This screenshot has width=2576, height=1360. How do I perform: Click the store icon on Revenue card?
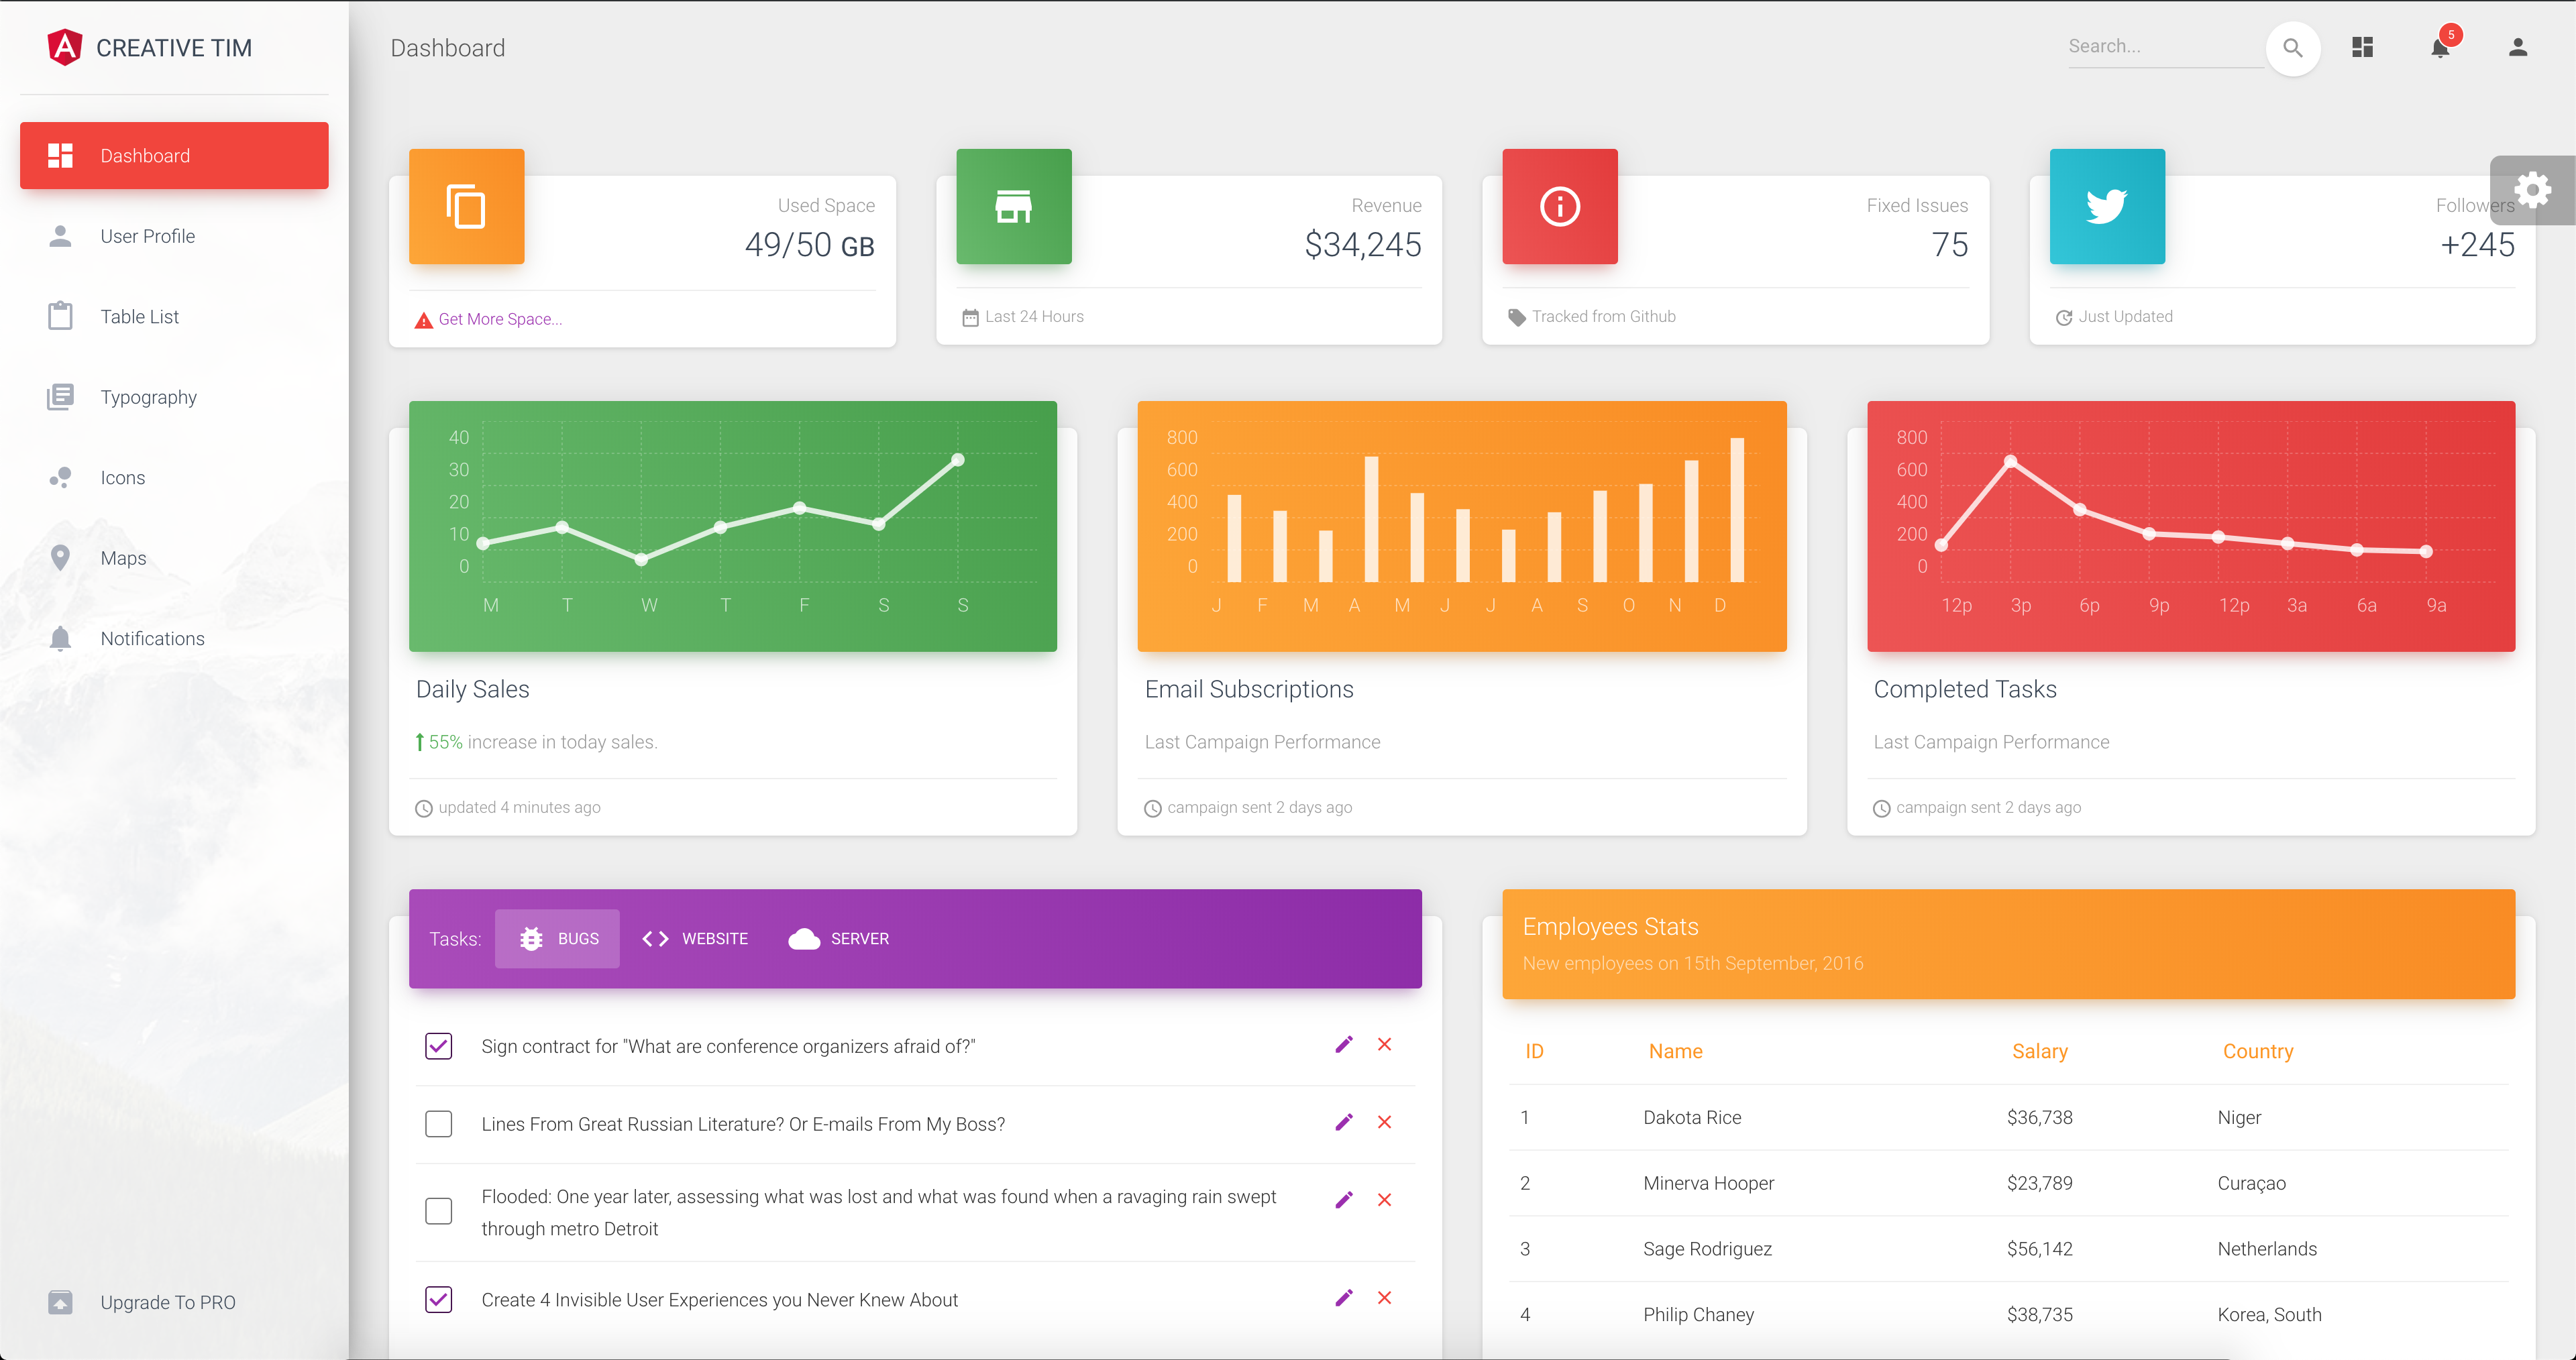tap(1014, 207)
